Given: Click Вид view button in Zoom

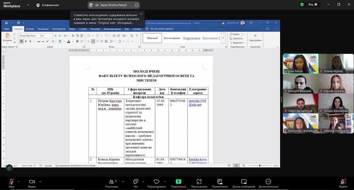Looking at the screenshot, I should tap(312, 4).
